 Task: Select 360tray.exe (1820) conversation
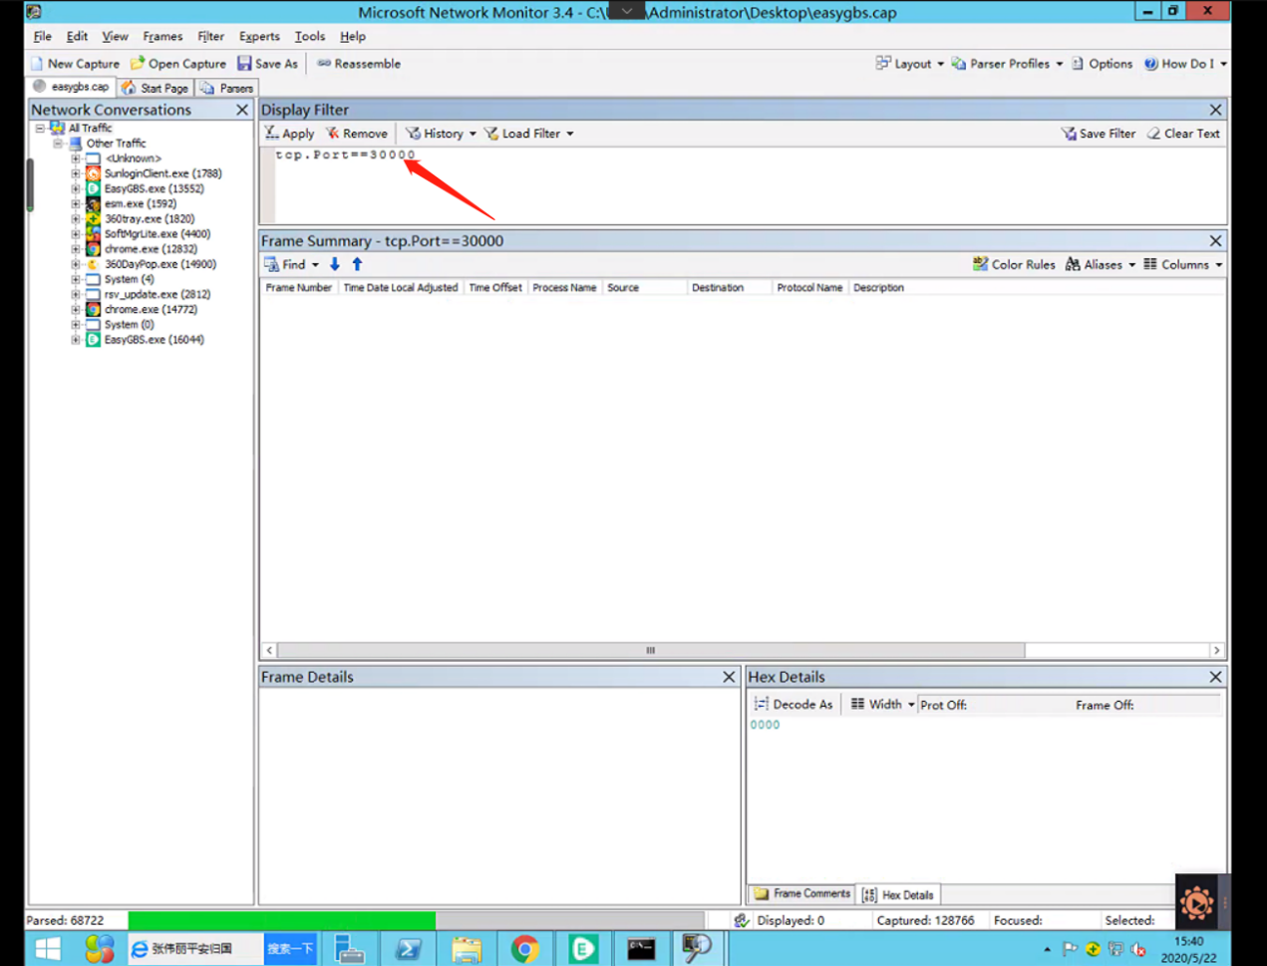coord(150,219)
